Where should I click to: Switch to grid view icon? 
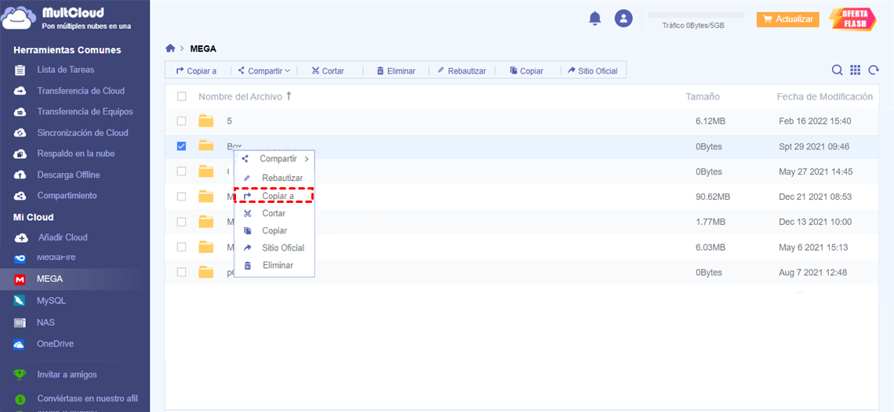click(x=855, y=70)
